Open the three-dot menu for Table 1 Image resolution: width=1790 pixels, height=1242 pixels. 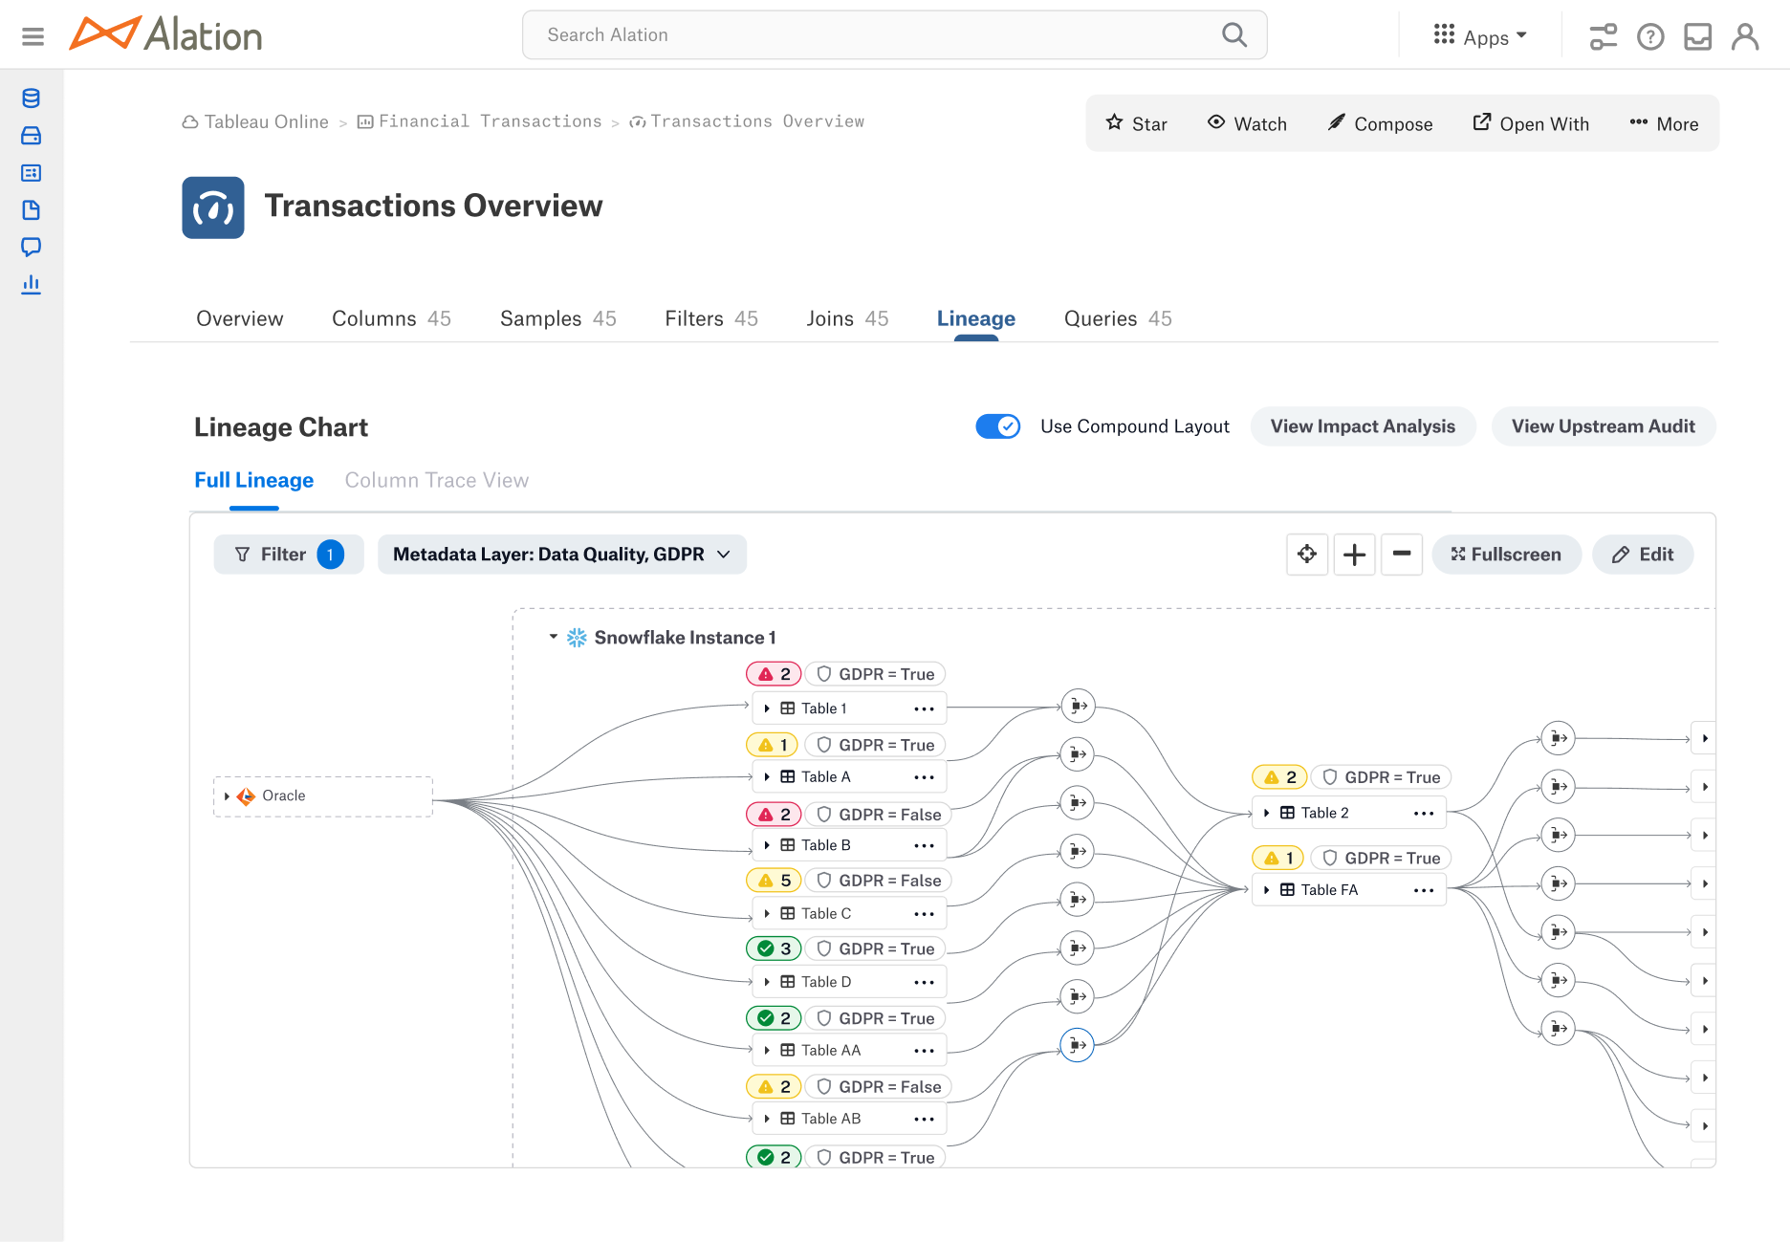(924, 708)
